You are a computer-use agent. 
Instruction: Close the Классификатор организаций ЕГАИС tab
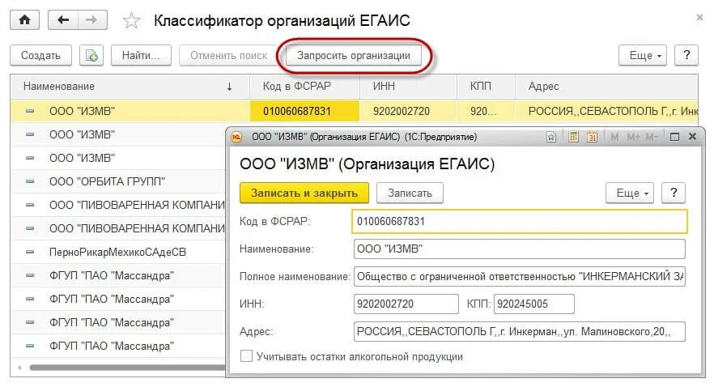pyautogui.click(x=699, y=17)
